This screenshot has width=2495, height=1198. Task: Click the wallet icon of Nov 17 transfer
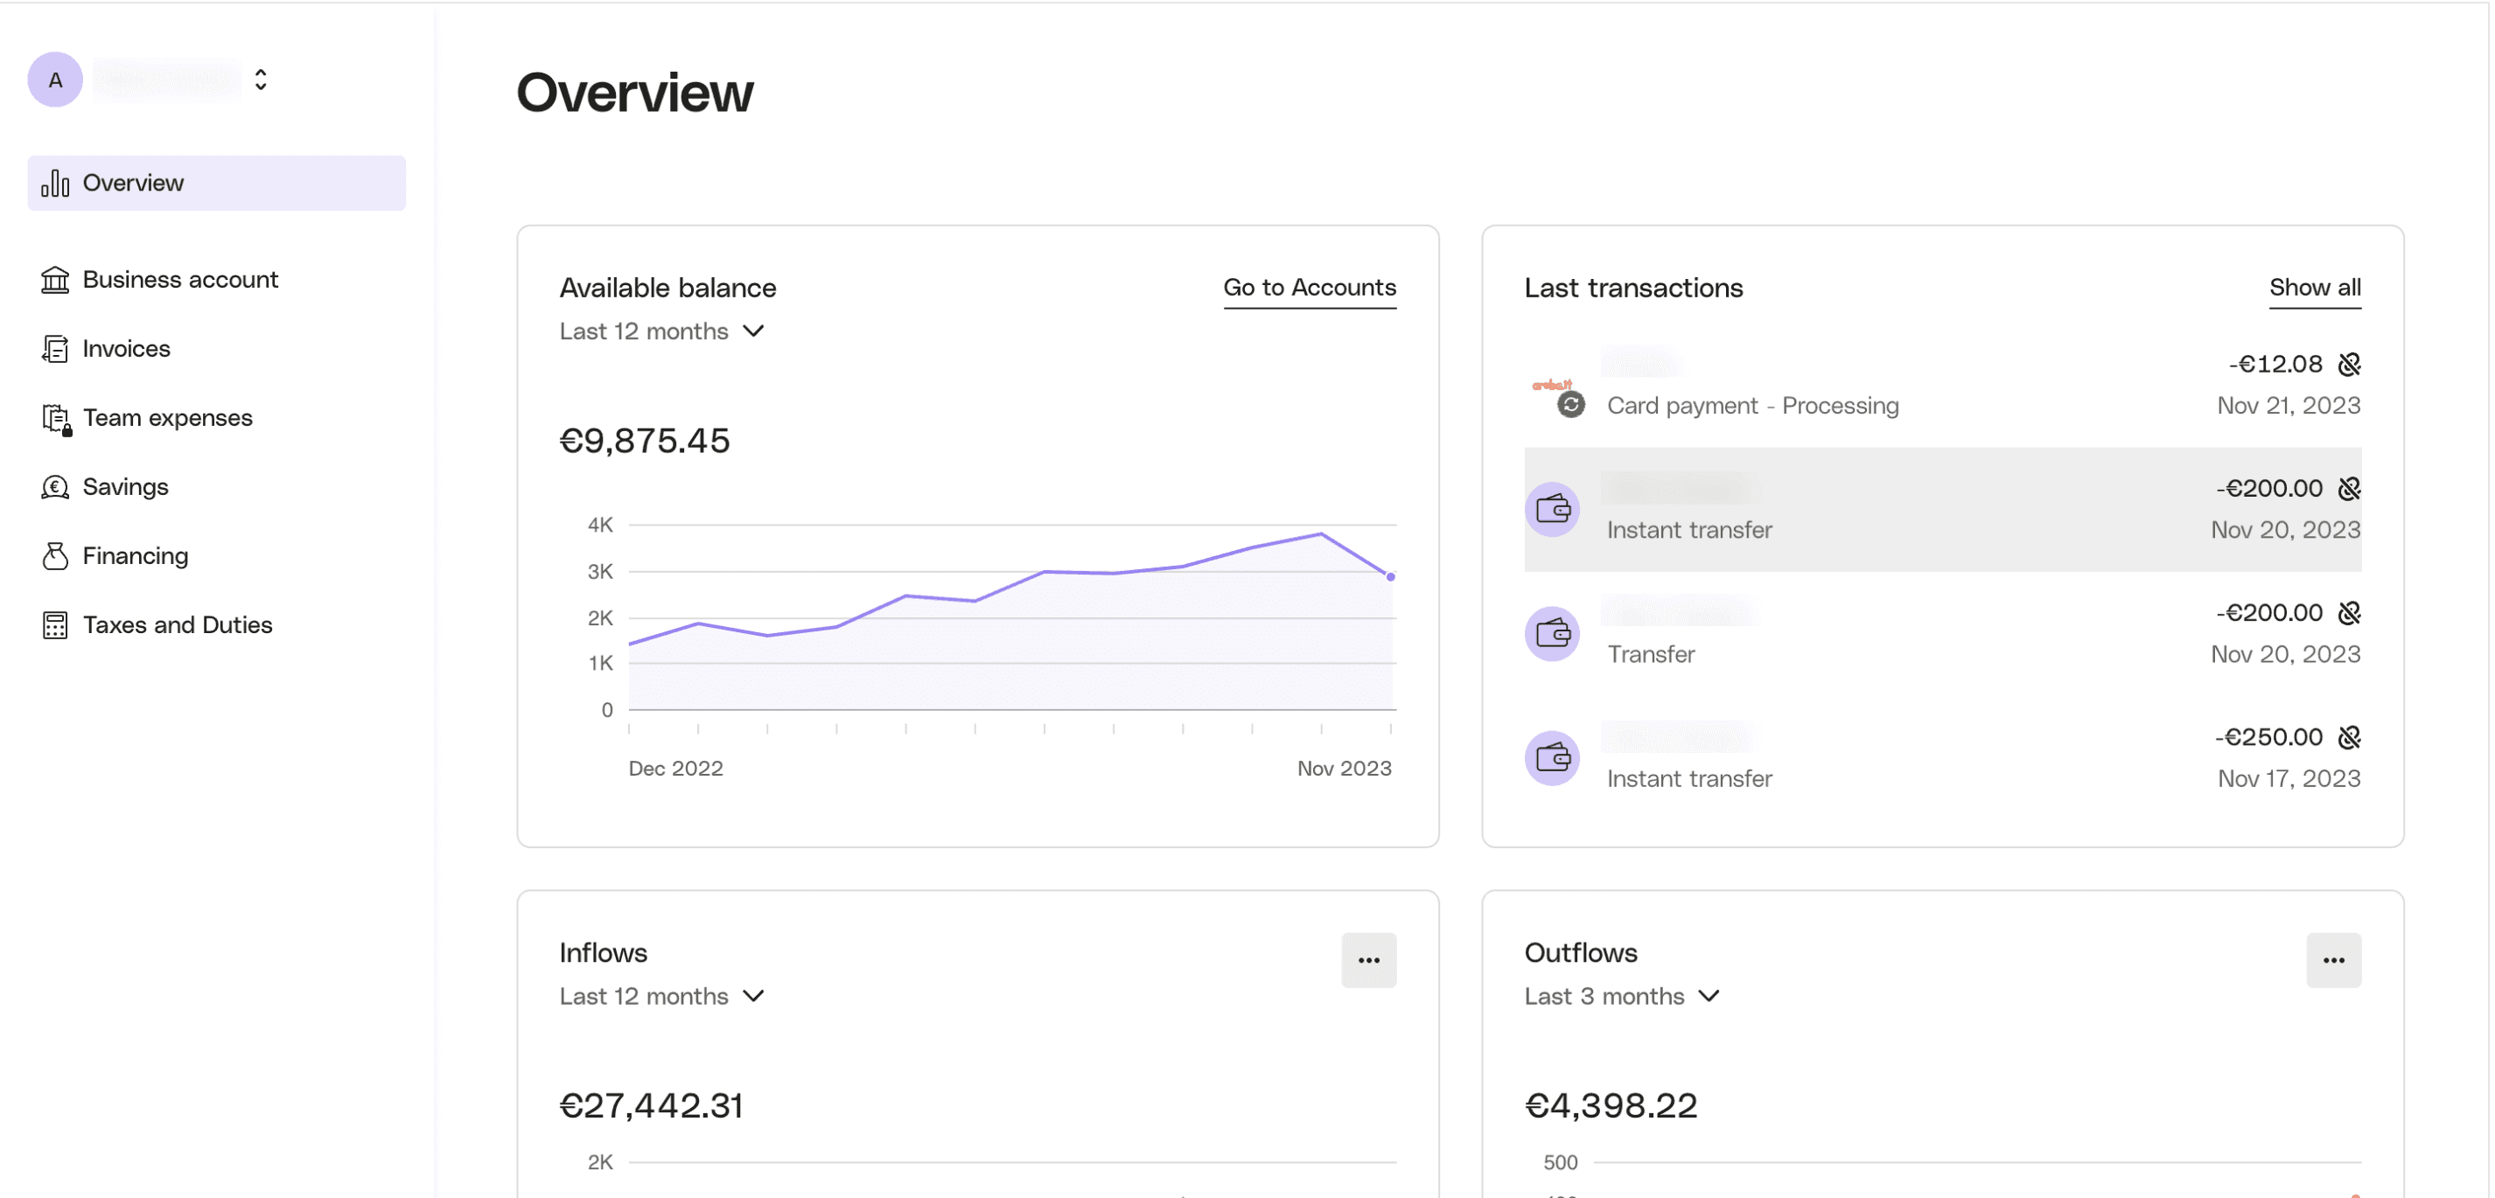1552,757
